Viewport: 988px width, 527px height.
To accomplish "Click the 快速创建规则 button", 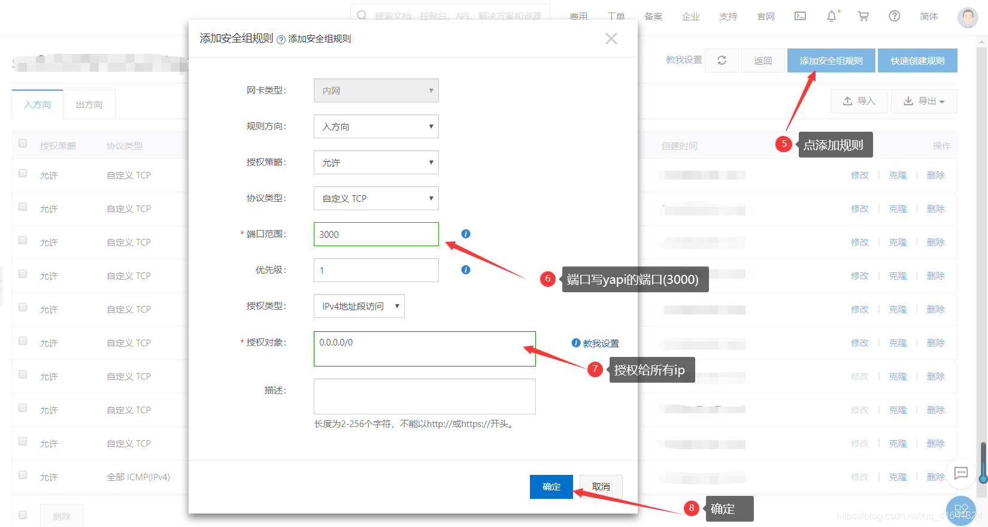I will point(917,60).
